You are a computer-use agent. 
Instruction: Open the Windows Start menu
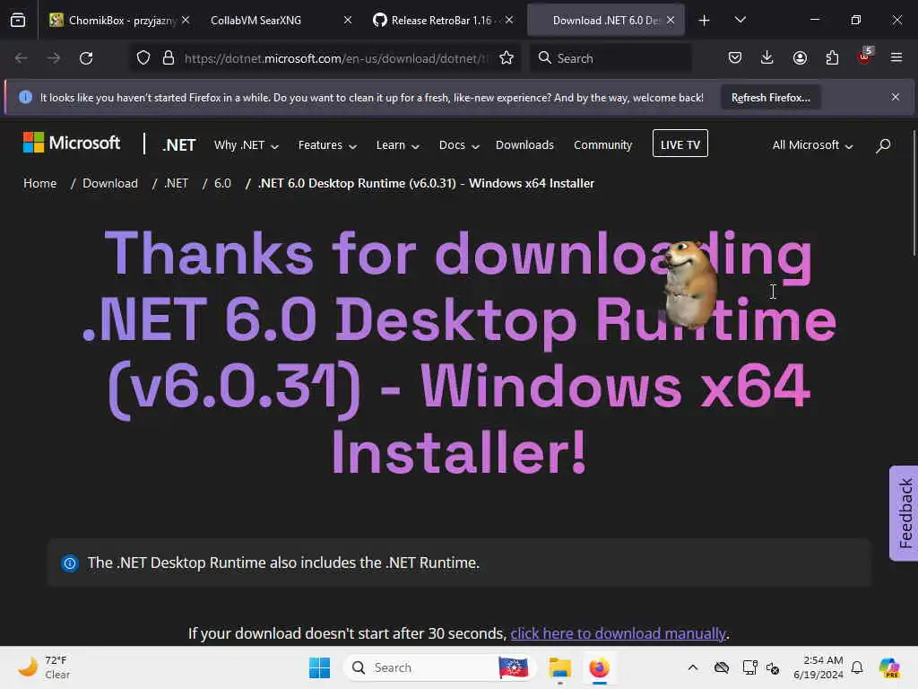(x=320, y=667)
